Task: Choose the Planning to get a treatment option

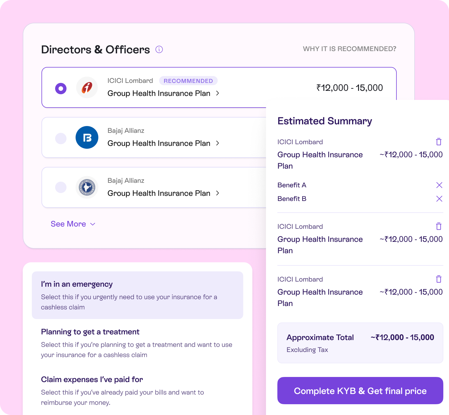Action: click(x=138, y=343)
